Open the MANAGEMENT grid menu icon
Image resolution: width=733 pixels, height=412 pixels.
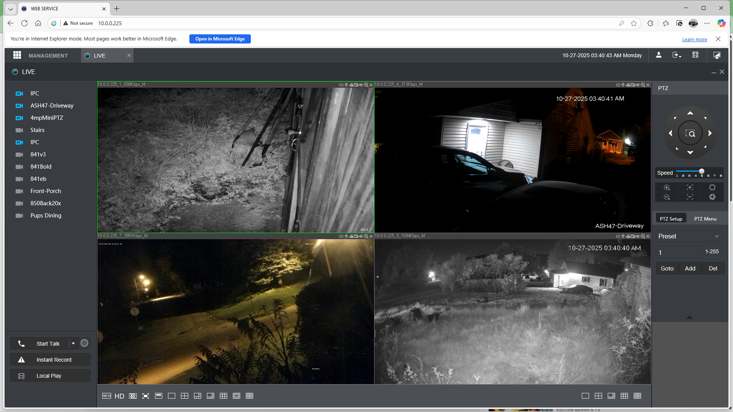pyautogui.click(x=17, y=55)
